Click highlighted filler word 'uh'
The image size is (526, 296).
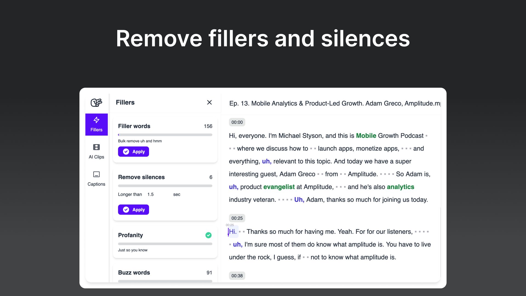tap(266, 161)
